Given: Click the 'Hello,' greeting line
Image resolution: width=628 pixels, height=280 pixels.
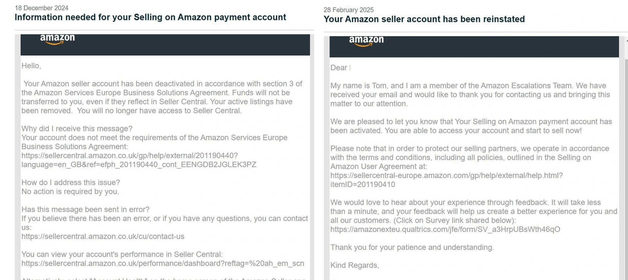Looking at the screenshot, I should click(x=31, y=66).
